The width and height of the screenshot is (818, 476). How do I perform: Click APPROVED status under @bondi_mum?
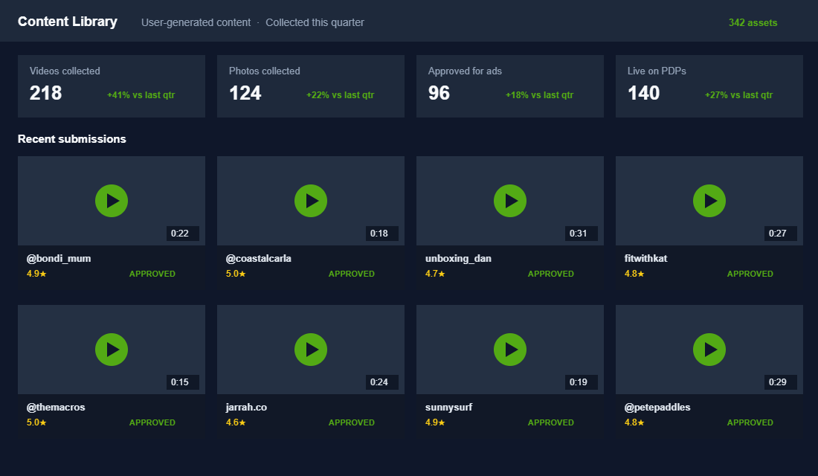click(x=152, y=274)
